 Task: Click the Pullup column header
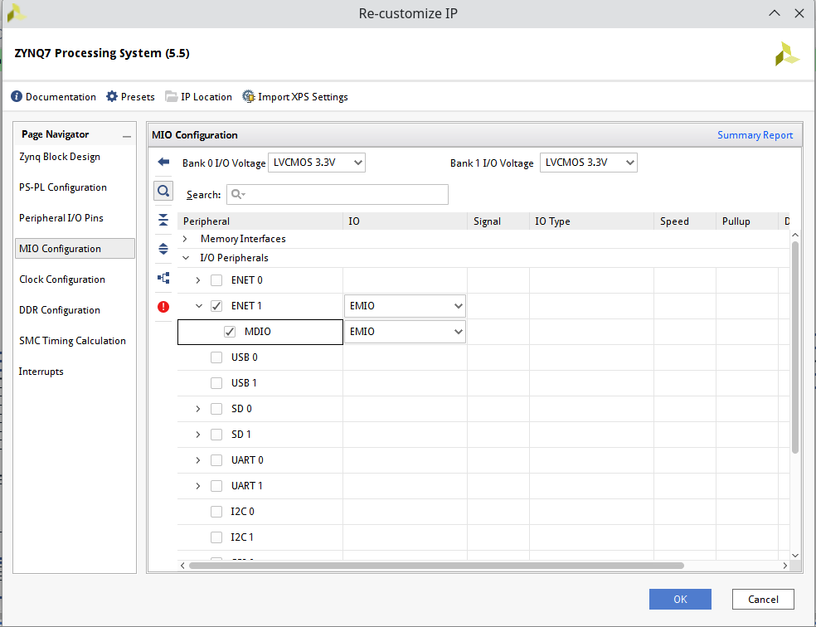pyautogui.click(x=746, y=221)
